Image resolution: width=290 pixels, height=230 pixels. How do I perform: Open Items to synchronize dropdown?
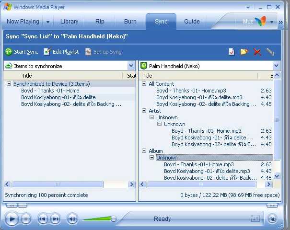click(131, 66)
